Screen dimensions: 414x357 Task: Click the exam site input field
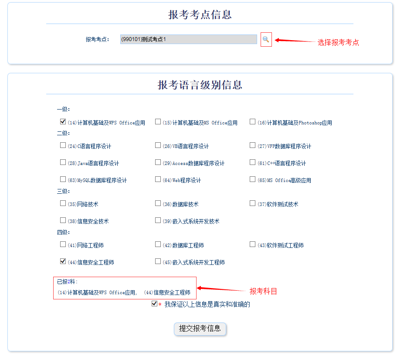188,39
